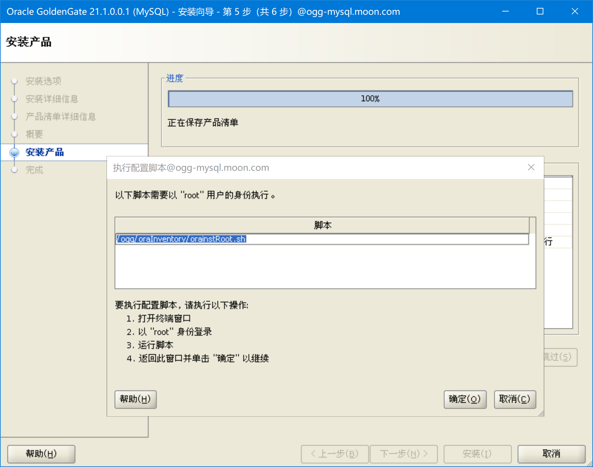The height and width of the screenshot is (467, 593).
Task: Click the 跳过(S) button behind the dialog
Action: click(x=560, y=357)
